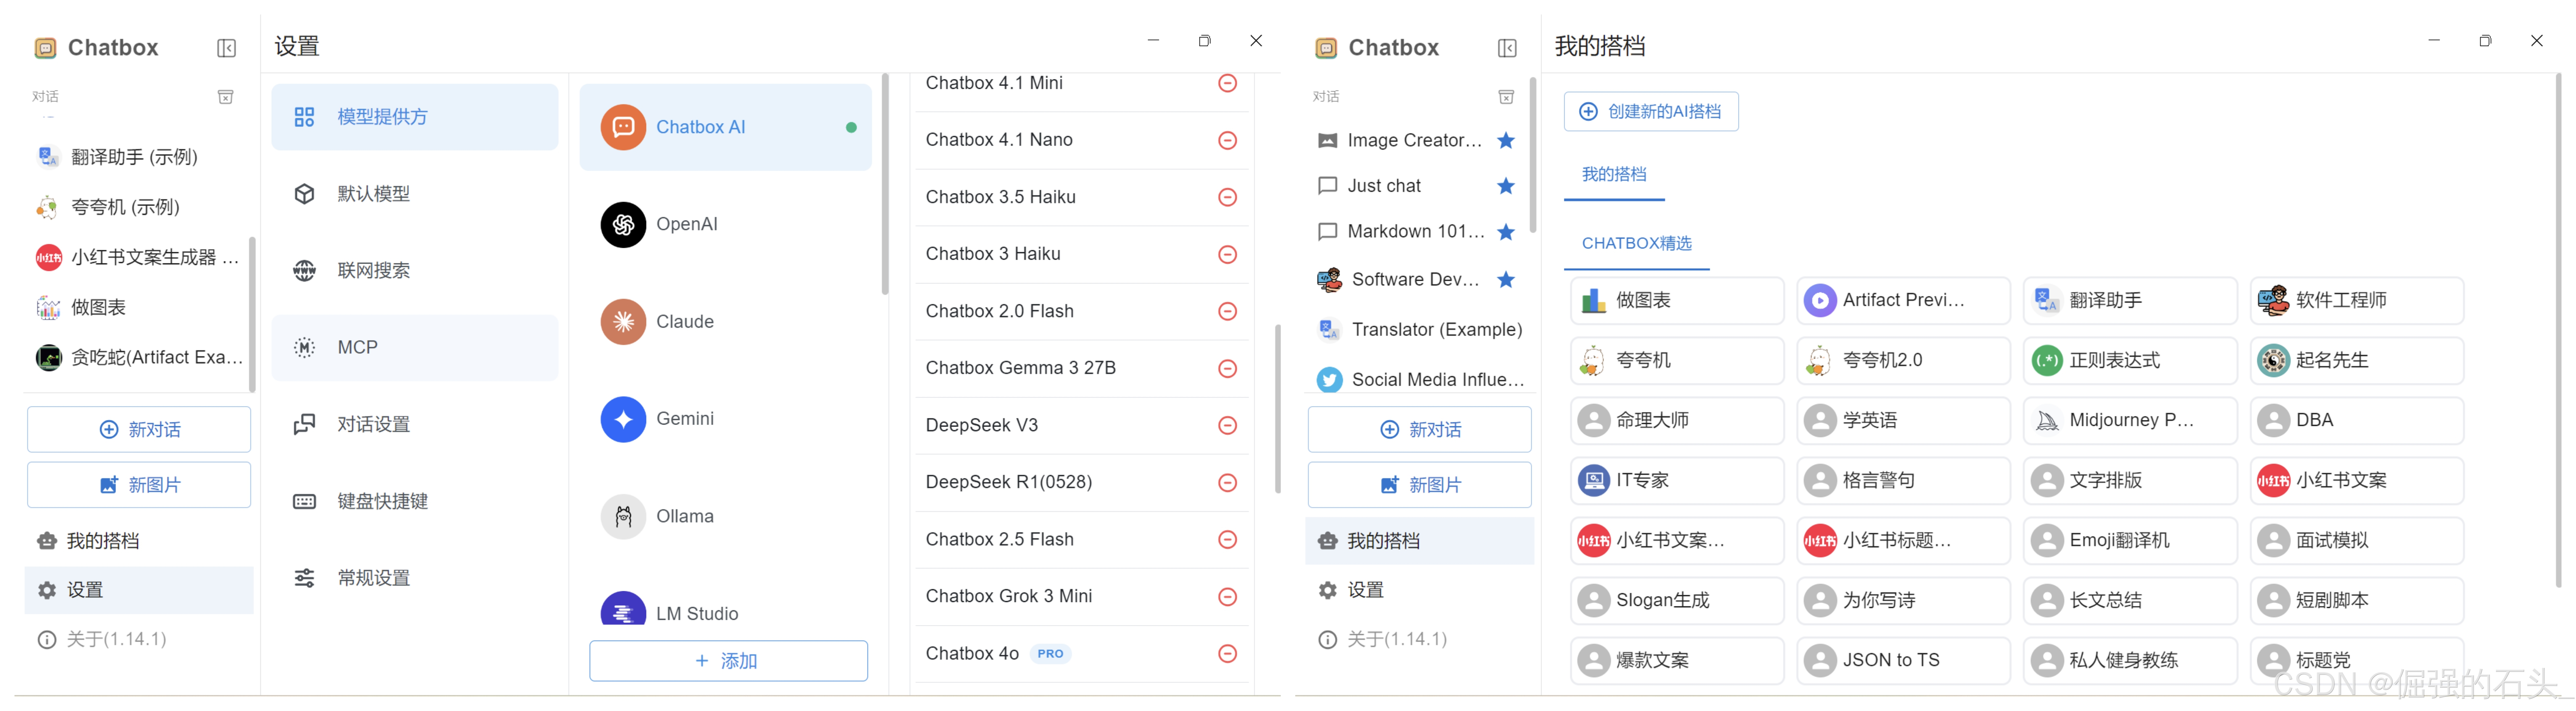The width and height of the screenshot is (2576, 711).
Task: Click archive icon beside left 对话 label
Action: [x=226, y=97]
